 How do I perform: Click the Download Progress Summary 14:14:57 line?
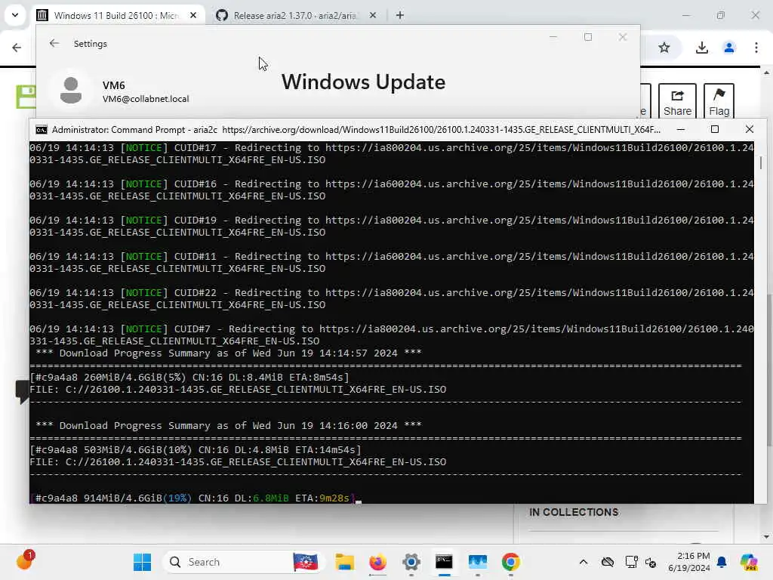(228, 353)
